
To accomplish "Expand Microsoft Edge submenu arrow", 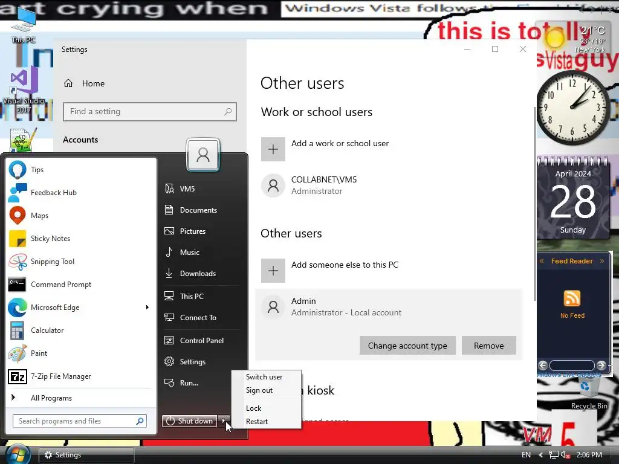I will pos(147,308).
